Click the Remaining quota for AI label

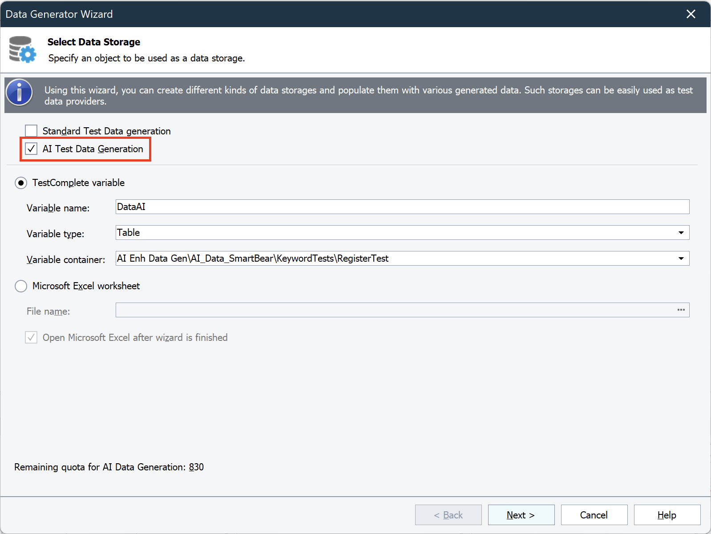pos(109,467)
